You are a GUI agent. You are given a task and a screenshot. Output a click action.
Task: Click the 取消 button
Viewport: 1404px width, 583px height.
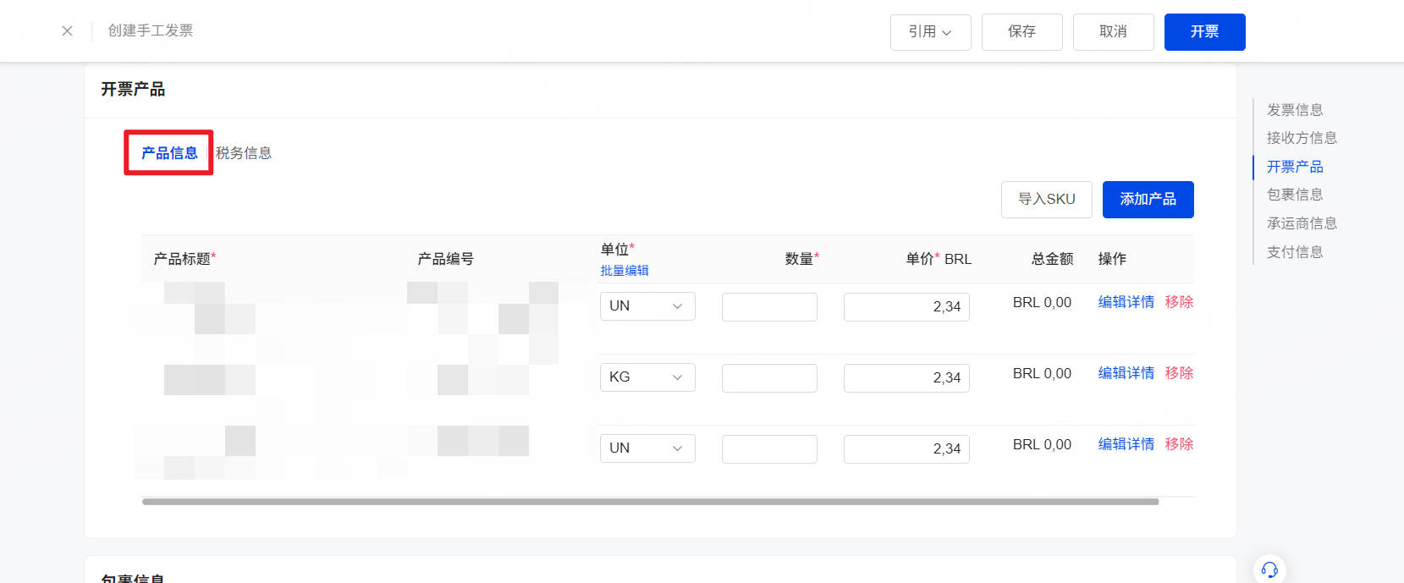(1113, 32)
